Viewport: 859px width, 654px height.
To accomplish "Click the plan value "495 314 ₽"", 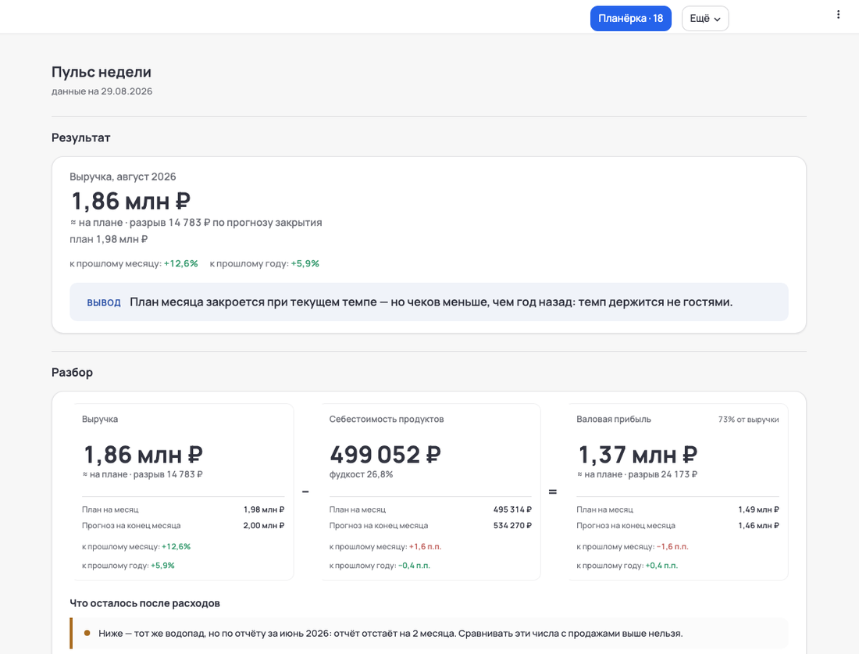I will pyautogui.click(x=512, y=509).
